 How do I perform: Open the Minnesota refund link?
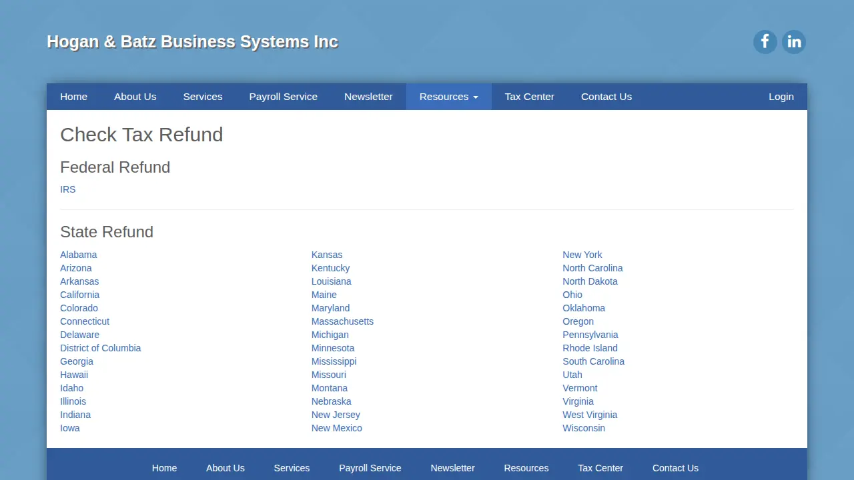pyautogui.click(x=333, y=348)
